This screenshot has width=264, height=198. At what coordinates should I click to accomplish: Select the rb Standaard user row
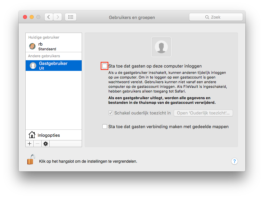(54, 46)
